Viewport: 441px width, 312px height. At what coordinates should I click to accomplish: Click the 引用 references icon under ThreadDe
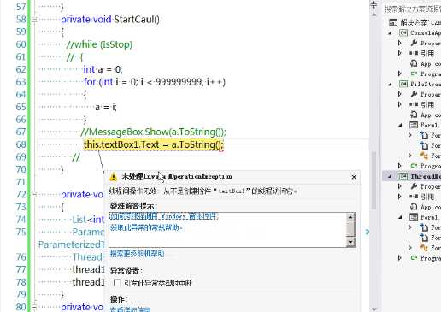[x=414, y=197]
